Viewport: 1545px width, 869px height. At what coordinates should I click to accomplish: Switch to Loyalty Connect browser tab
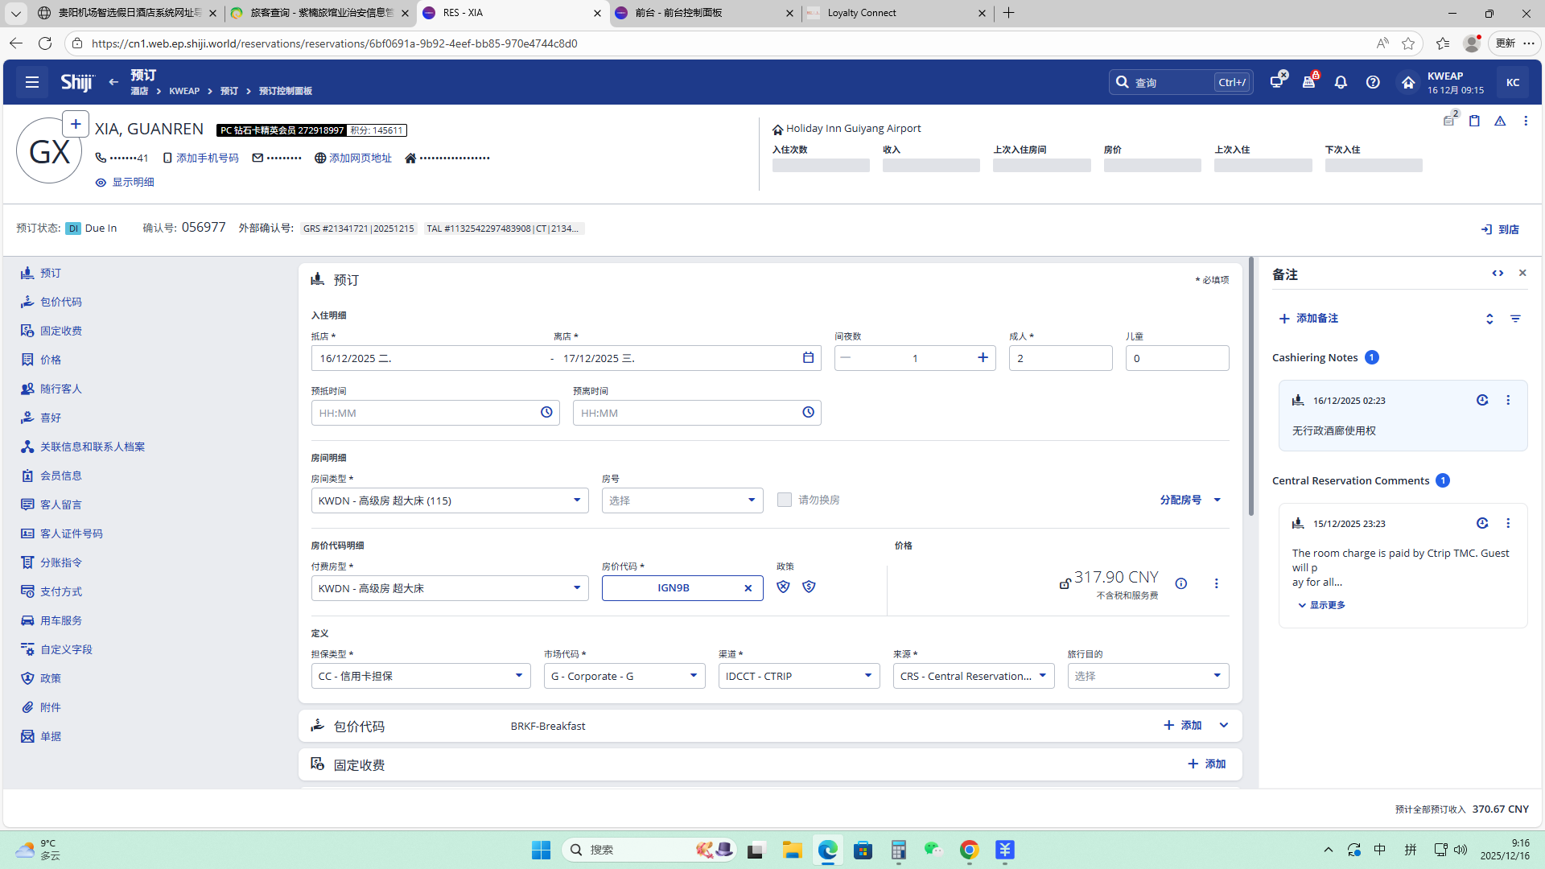click(861, 13)
